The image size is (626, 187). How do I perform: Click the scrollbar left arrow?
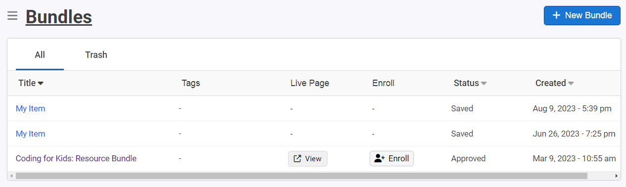11,176
